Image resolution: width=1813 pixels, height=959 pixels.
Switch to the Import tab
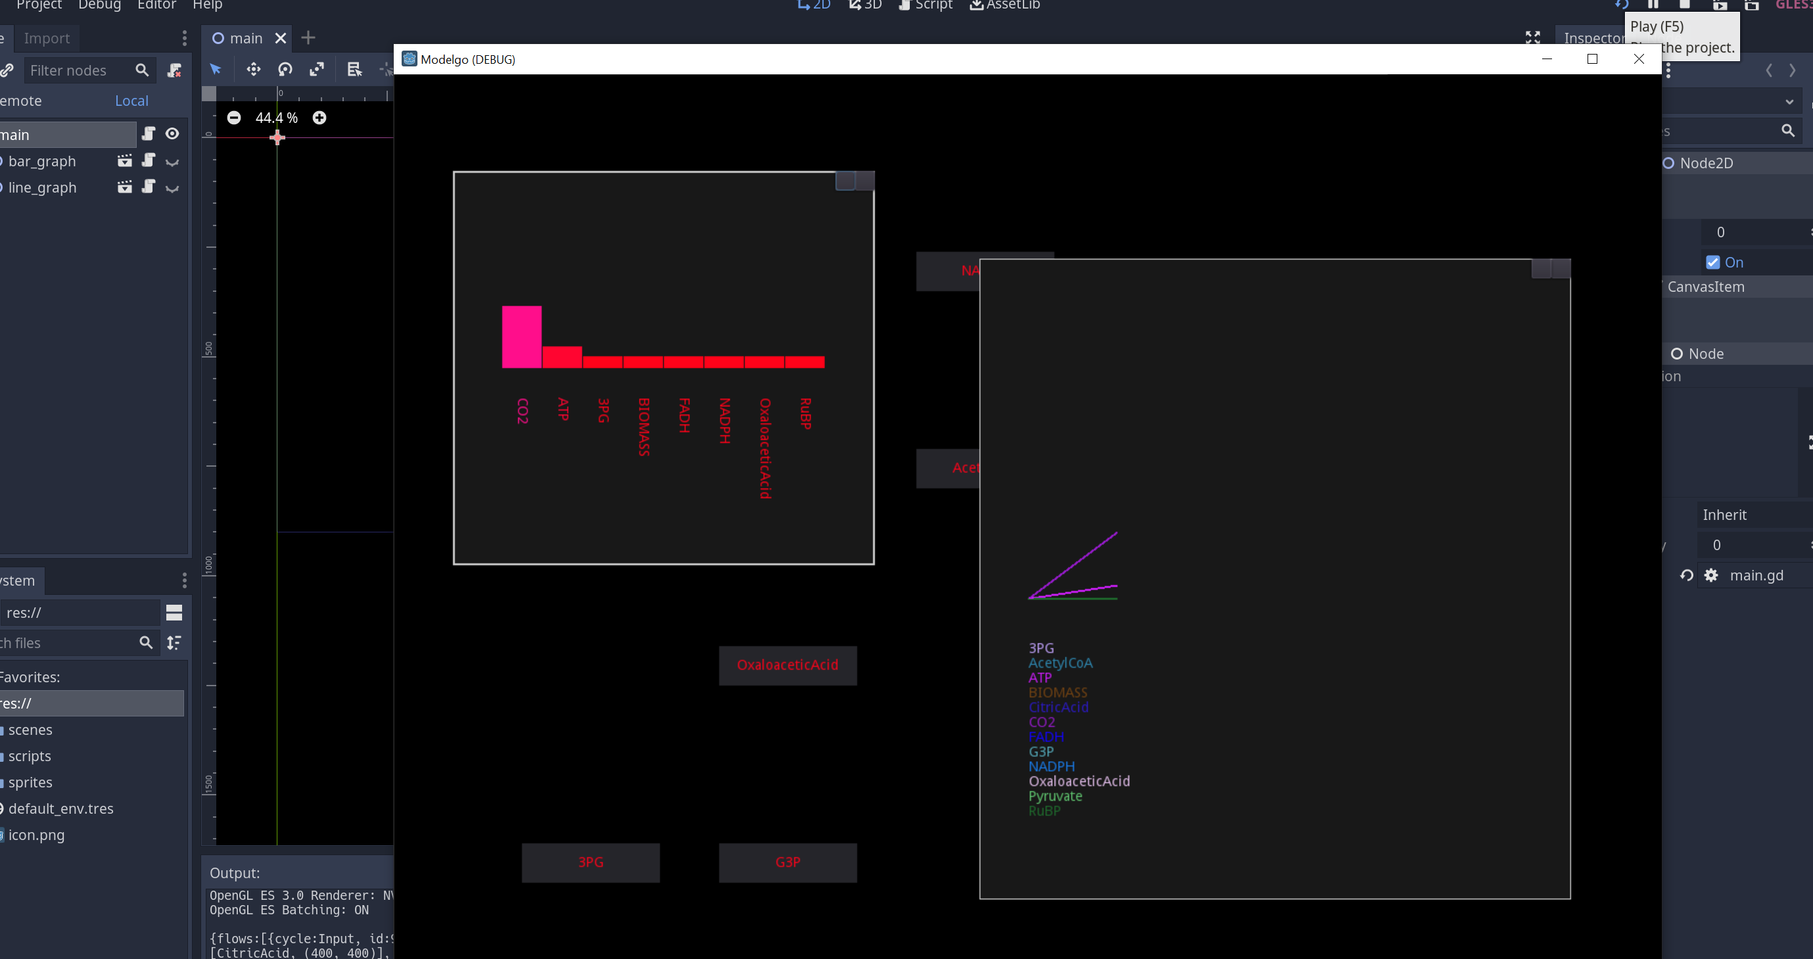(47, 38)
